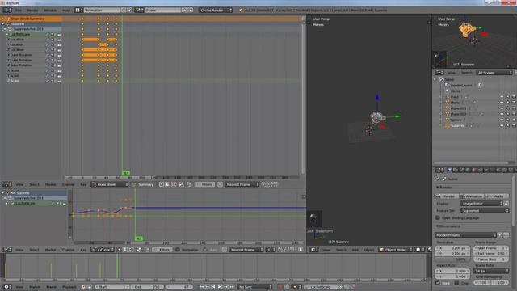
Task: Click the play animation button in the Timeline
Action: (220, 287)
